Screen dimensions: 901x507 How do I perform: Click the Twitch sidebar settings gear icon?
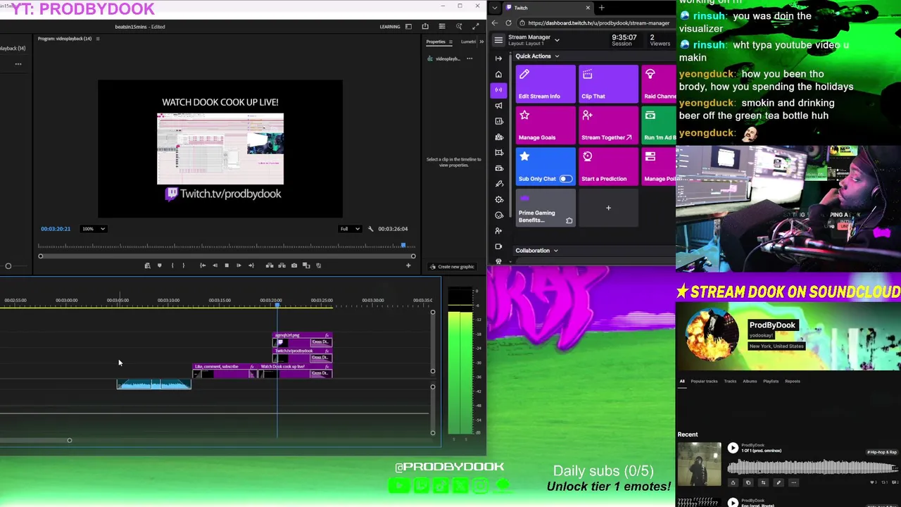(498, 199)
